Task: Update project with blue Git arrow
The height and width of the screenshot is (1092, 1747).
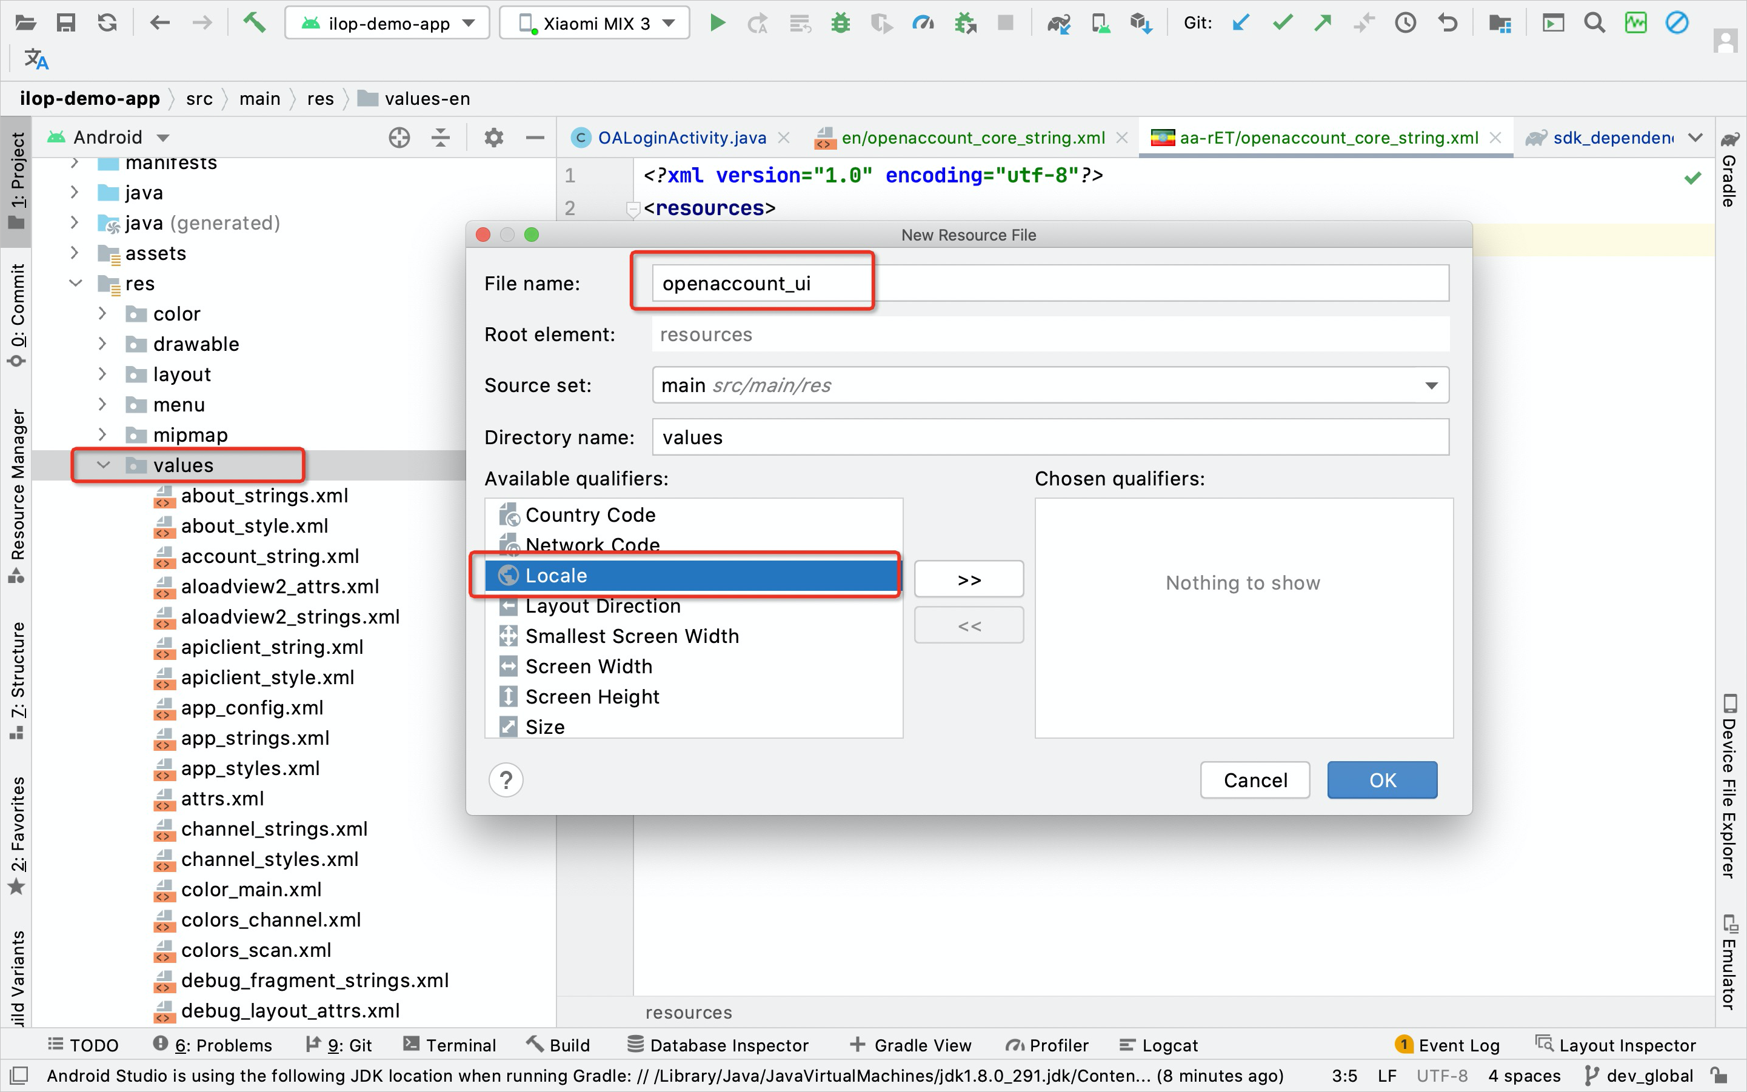Action: click(x=1240, y=23)
